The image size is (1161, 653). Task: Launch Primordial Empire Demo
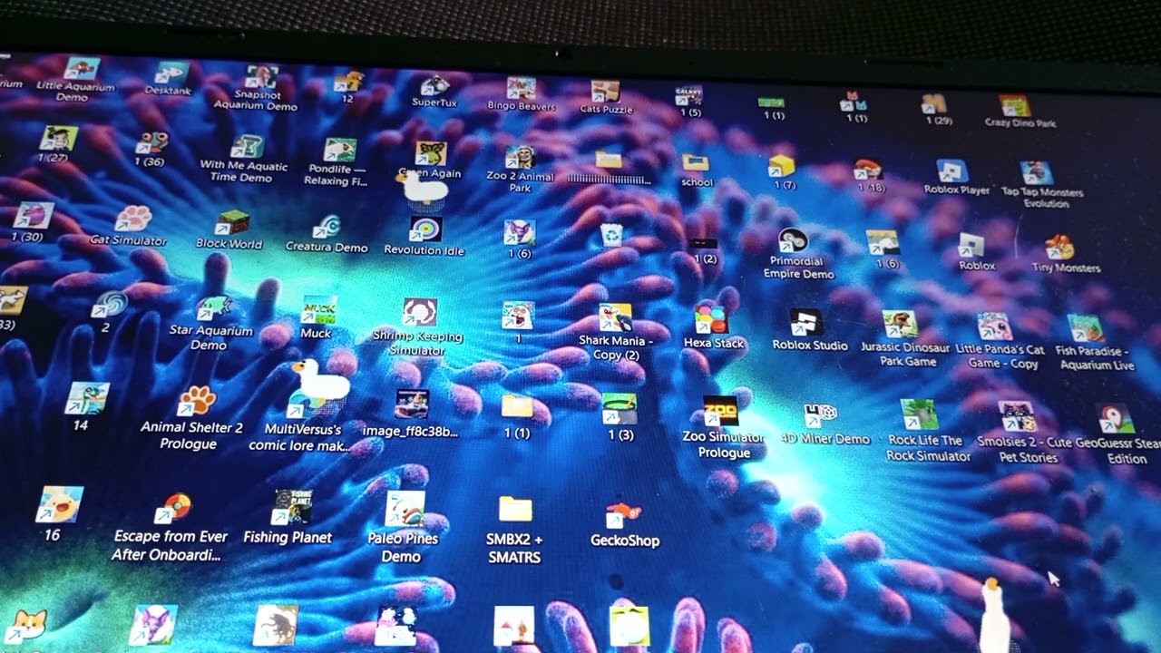click(x=793, y=240)
